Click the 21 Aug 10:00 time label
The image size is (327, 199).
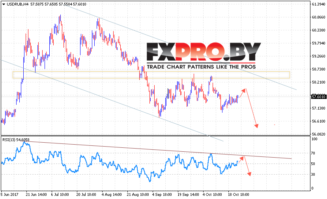(138, 195)
